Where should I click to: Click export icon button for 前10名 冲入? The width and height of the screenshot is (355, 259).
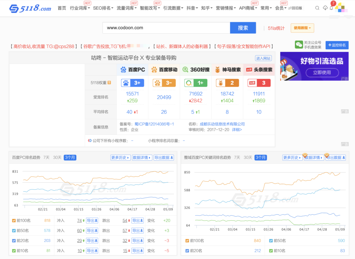[x=92, y=251]
